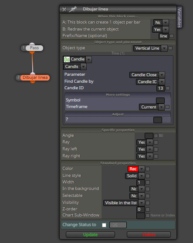Image resolution: width=193 pixels, height=243 pixels.
Task: Edit the Candle ID value 13
Action: point(160,88)
